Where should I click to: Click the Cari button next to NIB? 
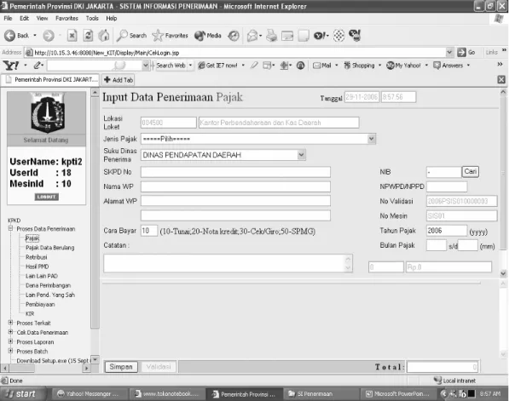(470, 171)
